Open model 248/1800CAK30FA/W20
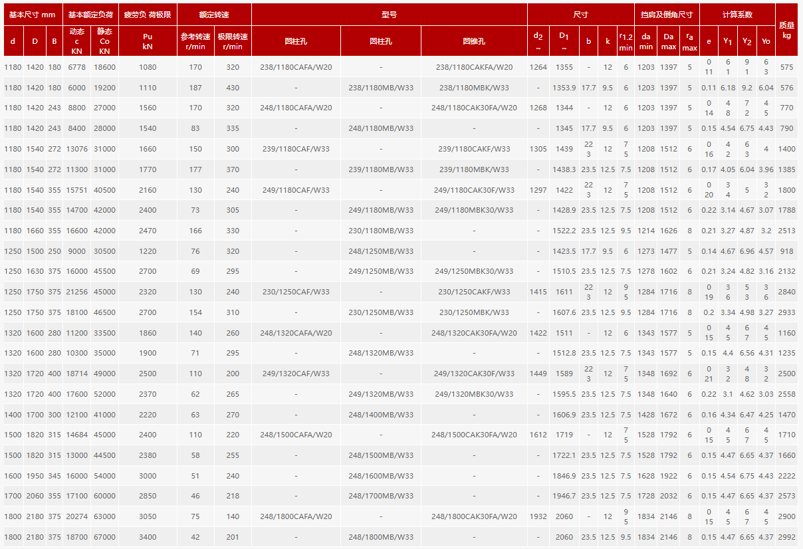Viewport: 803px width, 549px height. [473, 516]
